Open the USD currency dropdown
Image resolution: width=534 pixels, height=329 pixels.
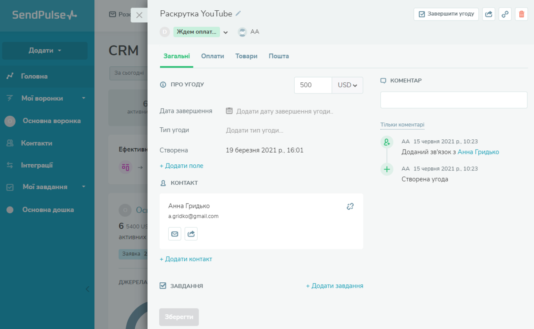click(x=348, y=85)
